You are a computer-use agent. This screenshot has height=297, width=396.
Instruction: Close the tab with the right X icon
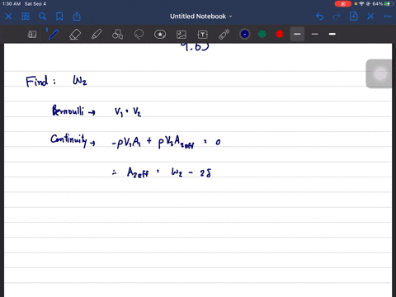point(370,16)
